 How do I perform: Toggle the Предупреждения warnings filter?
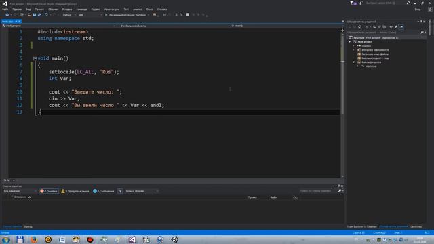[75, 191]
